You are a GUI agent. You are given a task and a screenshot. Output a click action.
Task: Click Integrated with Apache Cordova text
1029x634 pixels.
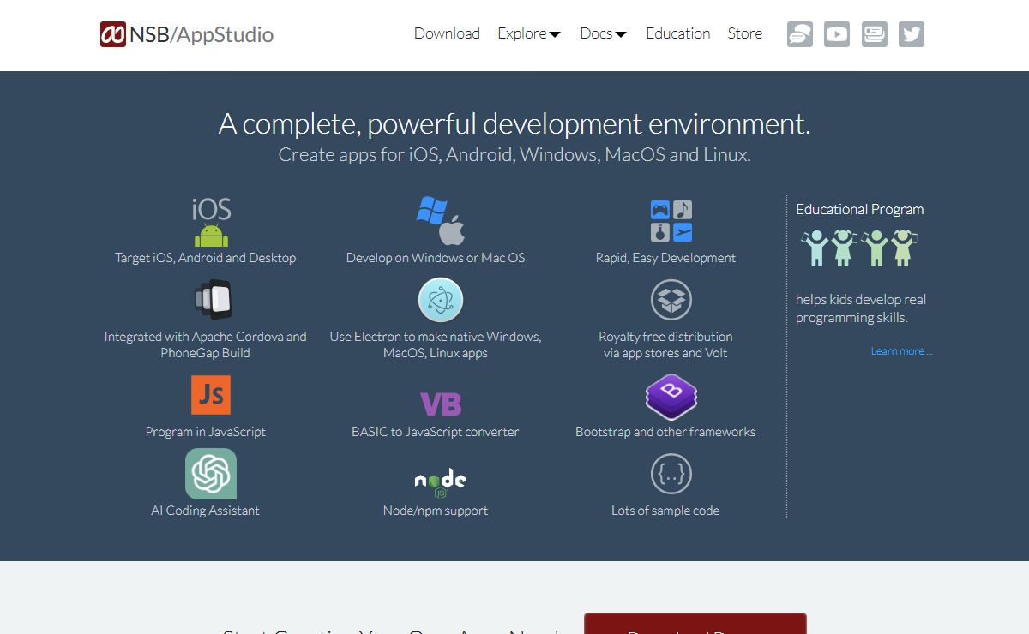(x=206, y=344)
